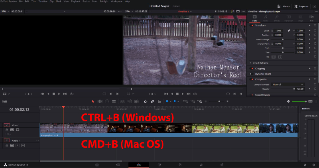Click the Overwrite Clip toolbar icon
Screen dimensions: 319x168
129,101
